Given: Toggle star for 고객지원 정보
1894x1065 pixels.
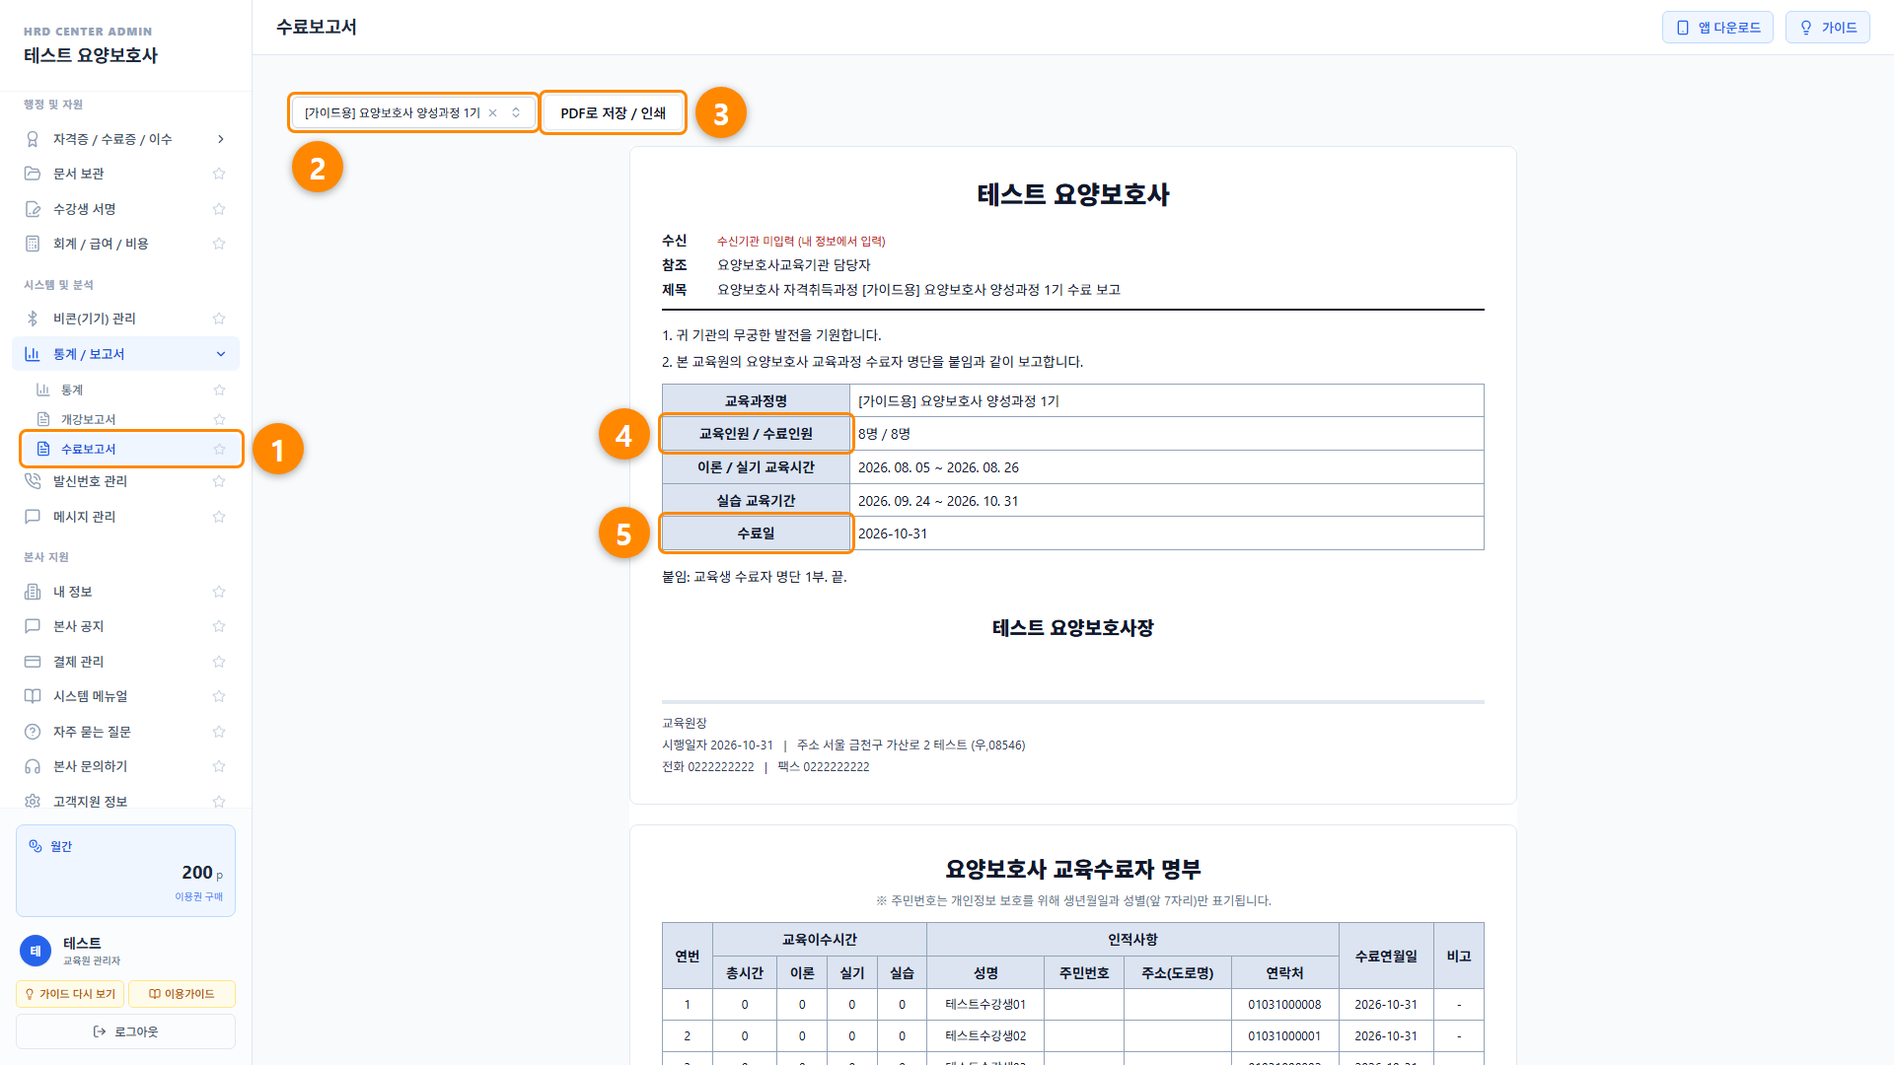Looking at the screenshot, I should (219, 801).
